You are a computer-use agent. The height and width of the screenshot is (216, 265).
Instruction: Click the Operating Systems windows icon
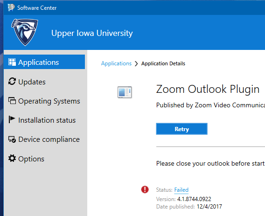[12, 101]
